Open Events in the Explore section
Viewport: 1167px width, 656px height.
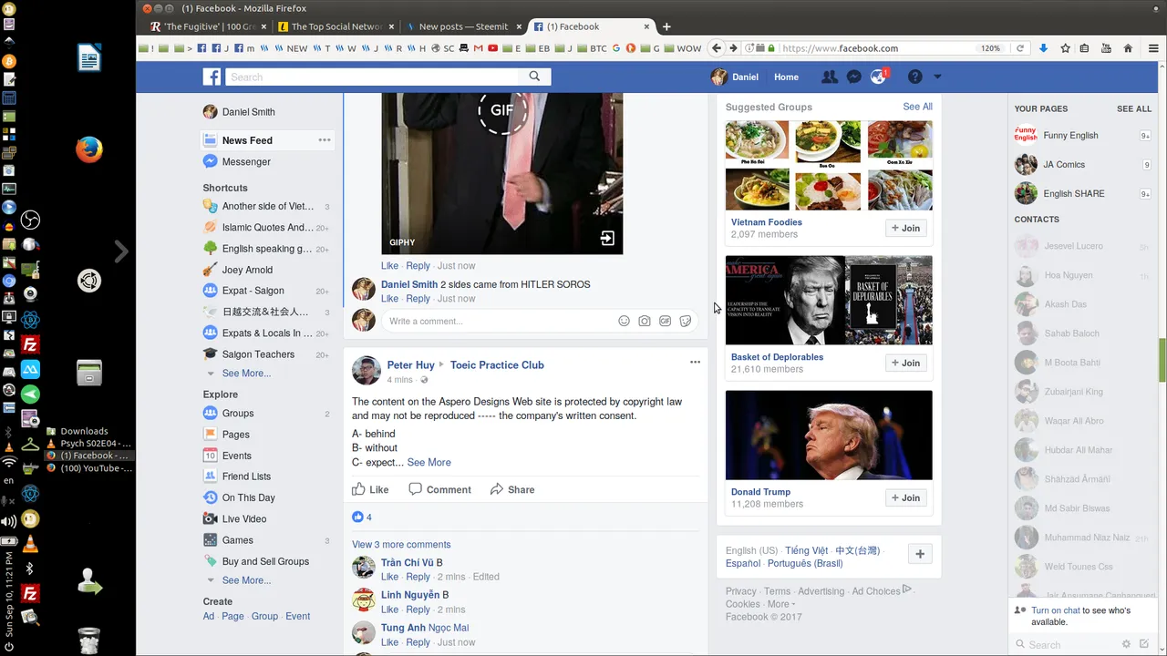click(x=236, y=456)
